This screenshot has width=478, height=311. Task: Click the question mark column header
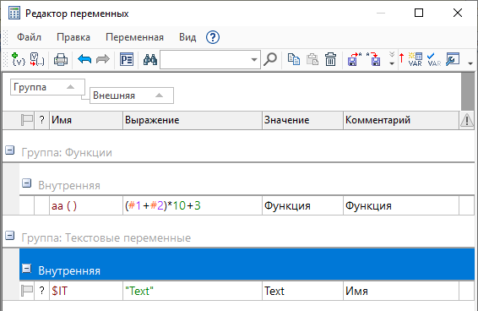tap(41, 120)
